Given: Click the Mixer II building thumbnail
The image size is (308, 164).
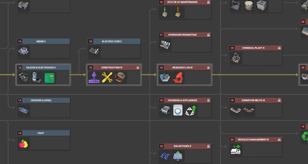Looking at the screenshot, I should point(23,51).
